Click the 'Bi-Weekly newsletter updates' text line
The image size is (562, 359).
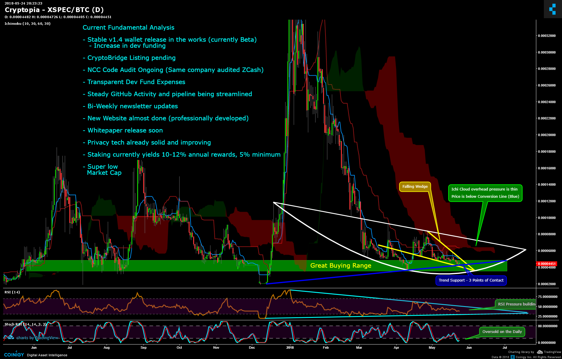point(130,106)
